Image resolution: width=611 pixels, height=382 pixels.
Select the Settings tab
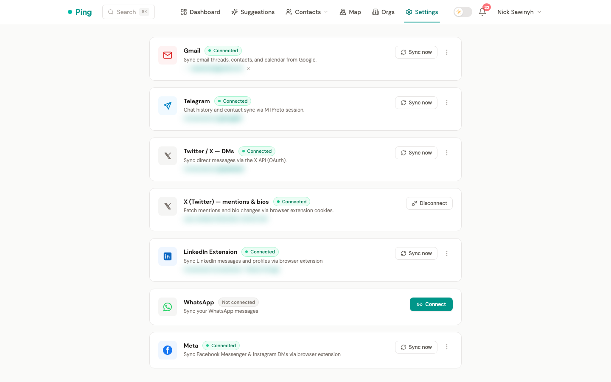[x=422, y=12]
